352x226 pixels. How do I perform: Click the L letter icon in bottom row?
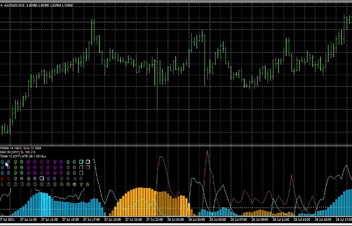(2, 184)
